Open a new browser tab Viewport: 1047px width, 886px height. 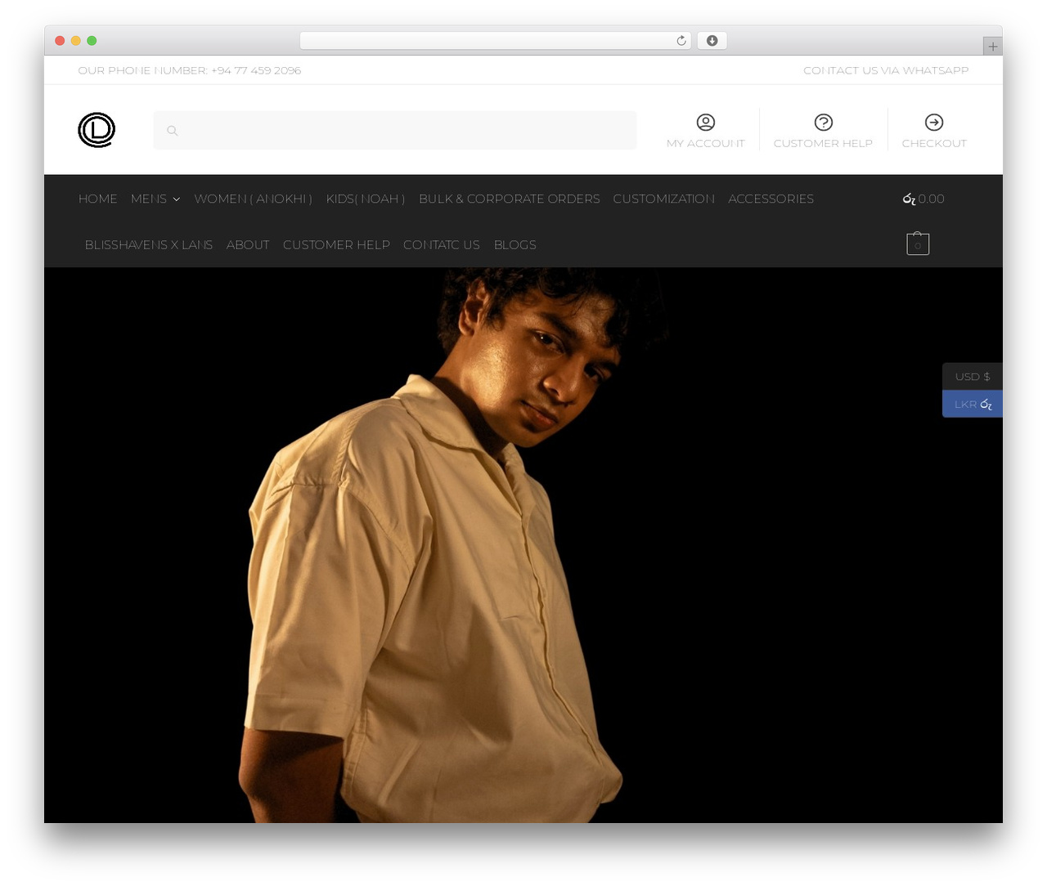point(993,47)
